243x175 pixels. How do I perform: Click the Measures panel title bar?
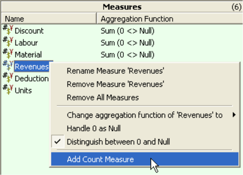(x=122, y=6)
